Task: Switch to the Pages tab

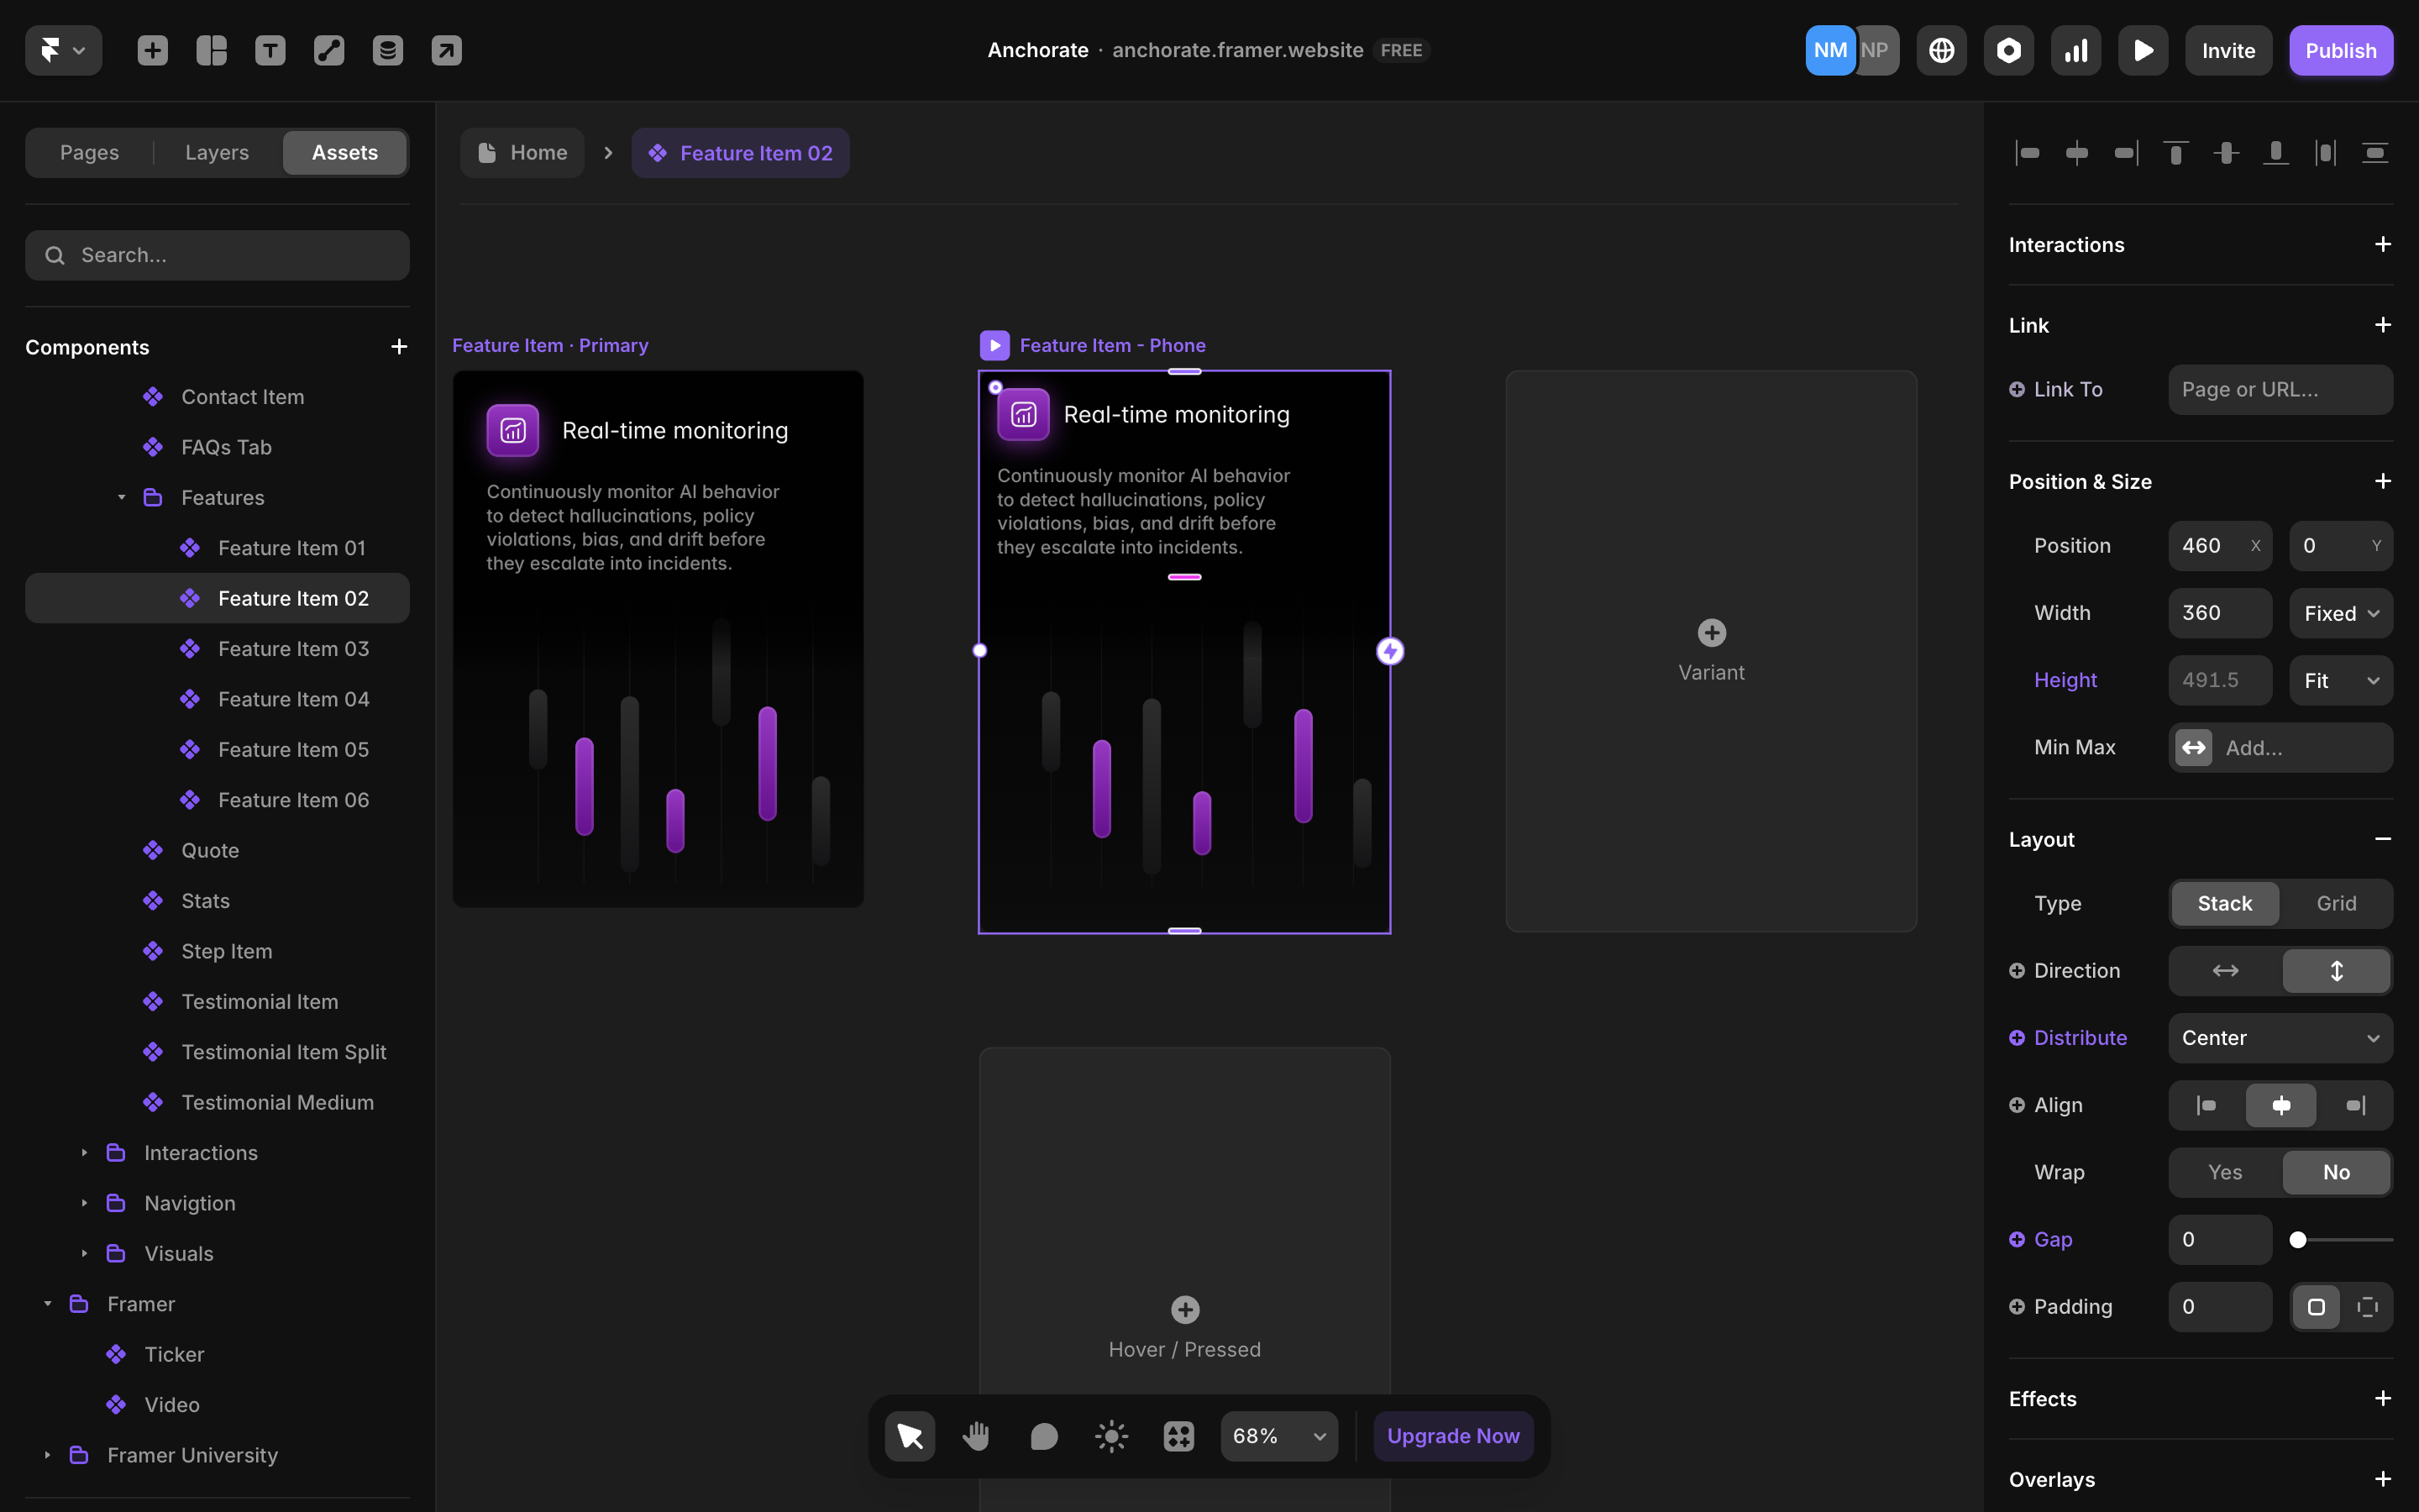Action: click(x=89, y=152)
